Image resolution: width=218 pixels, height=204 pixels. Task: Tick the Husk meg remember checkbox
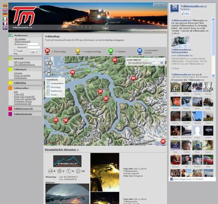(x=15, y=51)
